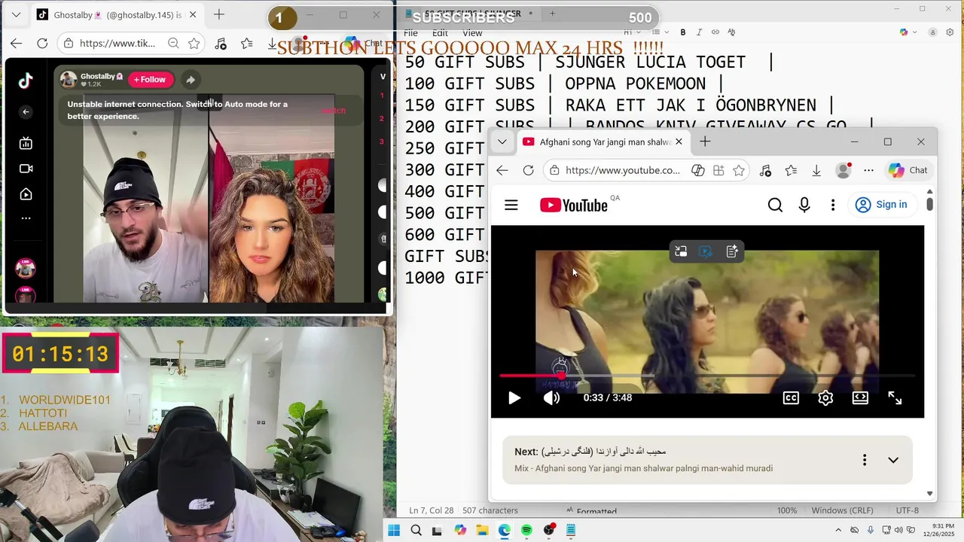The height and width of the screenshot is (542, 964).
Task: Open YouTube hamburger guide menu
Action: (x=511, y=205)
